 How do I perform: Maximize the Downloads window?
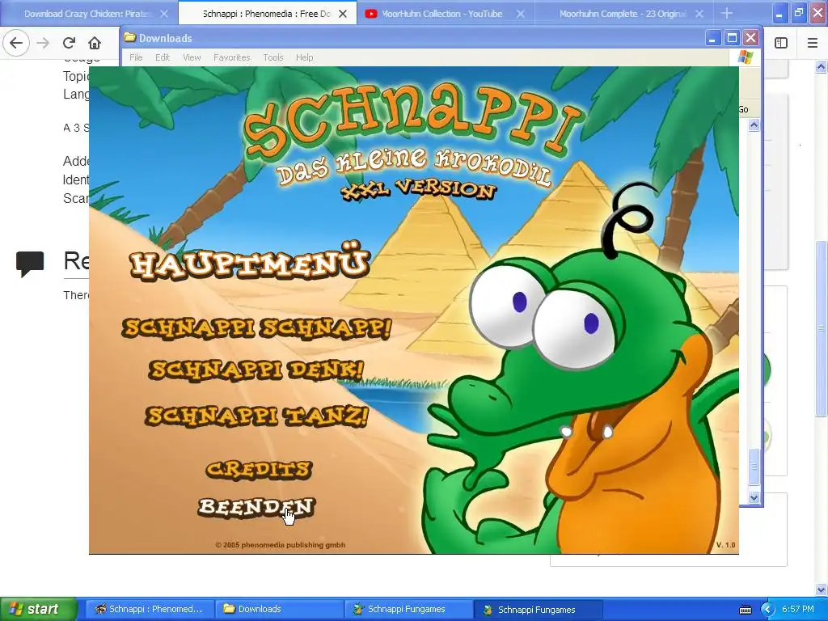point(732,38)
